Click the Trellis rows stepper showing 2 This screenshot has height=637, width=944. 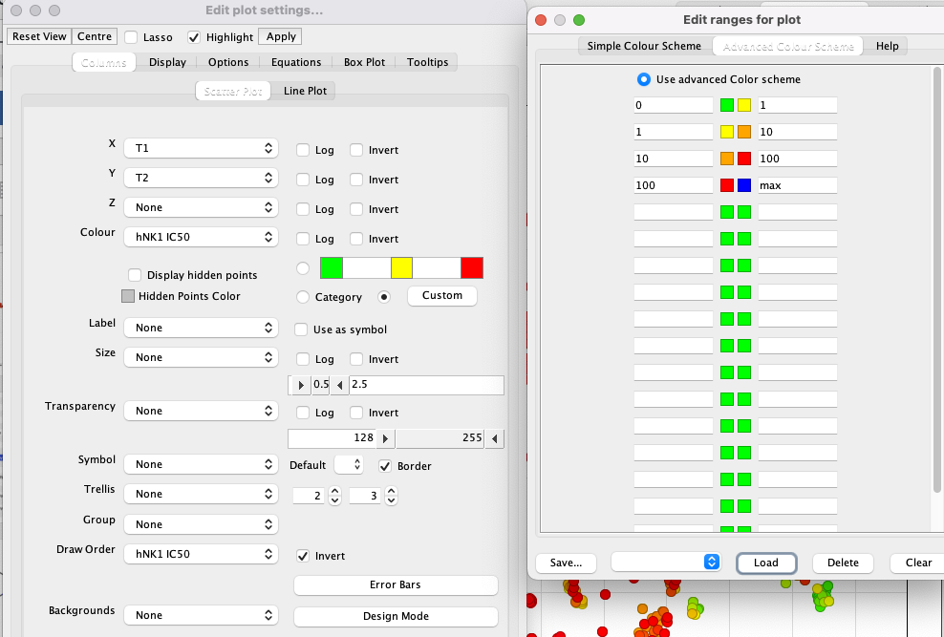coord(334,496)
